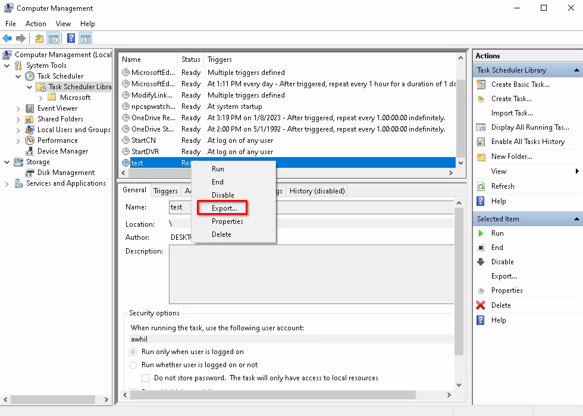Switch to the Triggers tab
This screenshot has width=583, height=416.
coord(165,191)
